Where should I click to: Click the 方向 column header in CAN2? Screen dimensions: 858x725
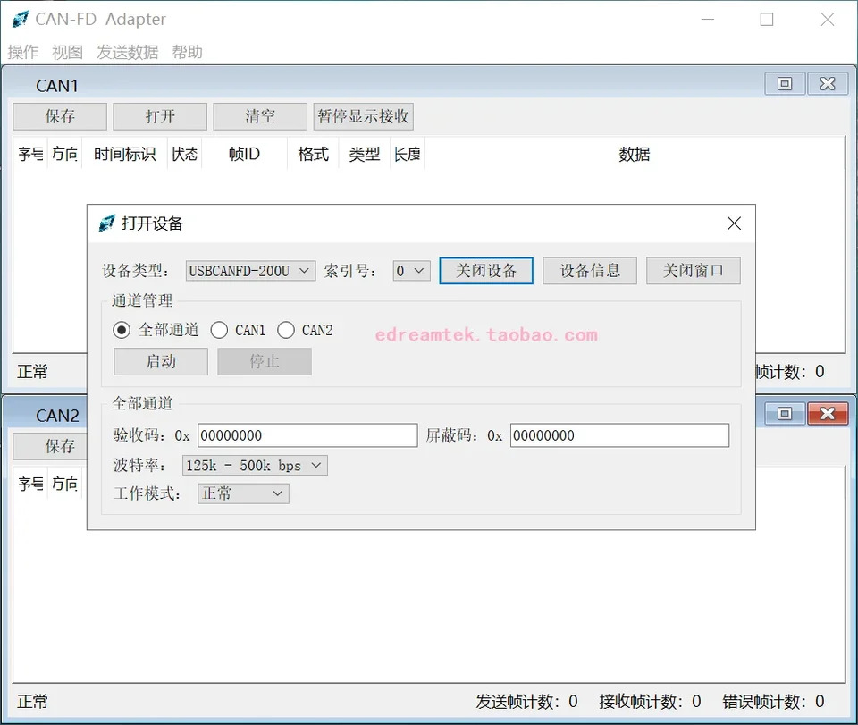[64, 484]
